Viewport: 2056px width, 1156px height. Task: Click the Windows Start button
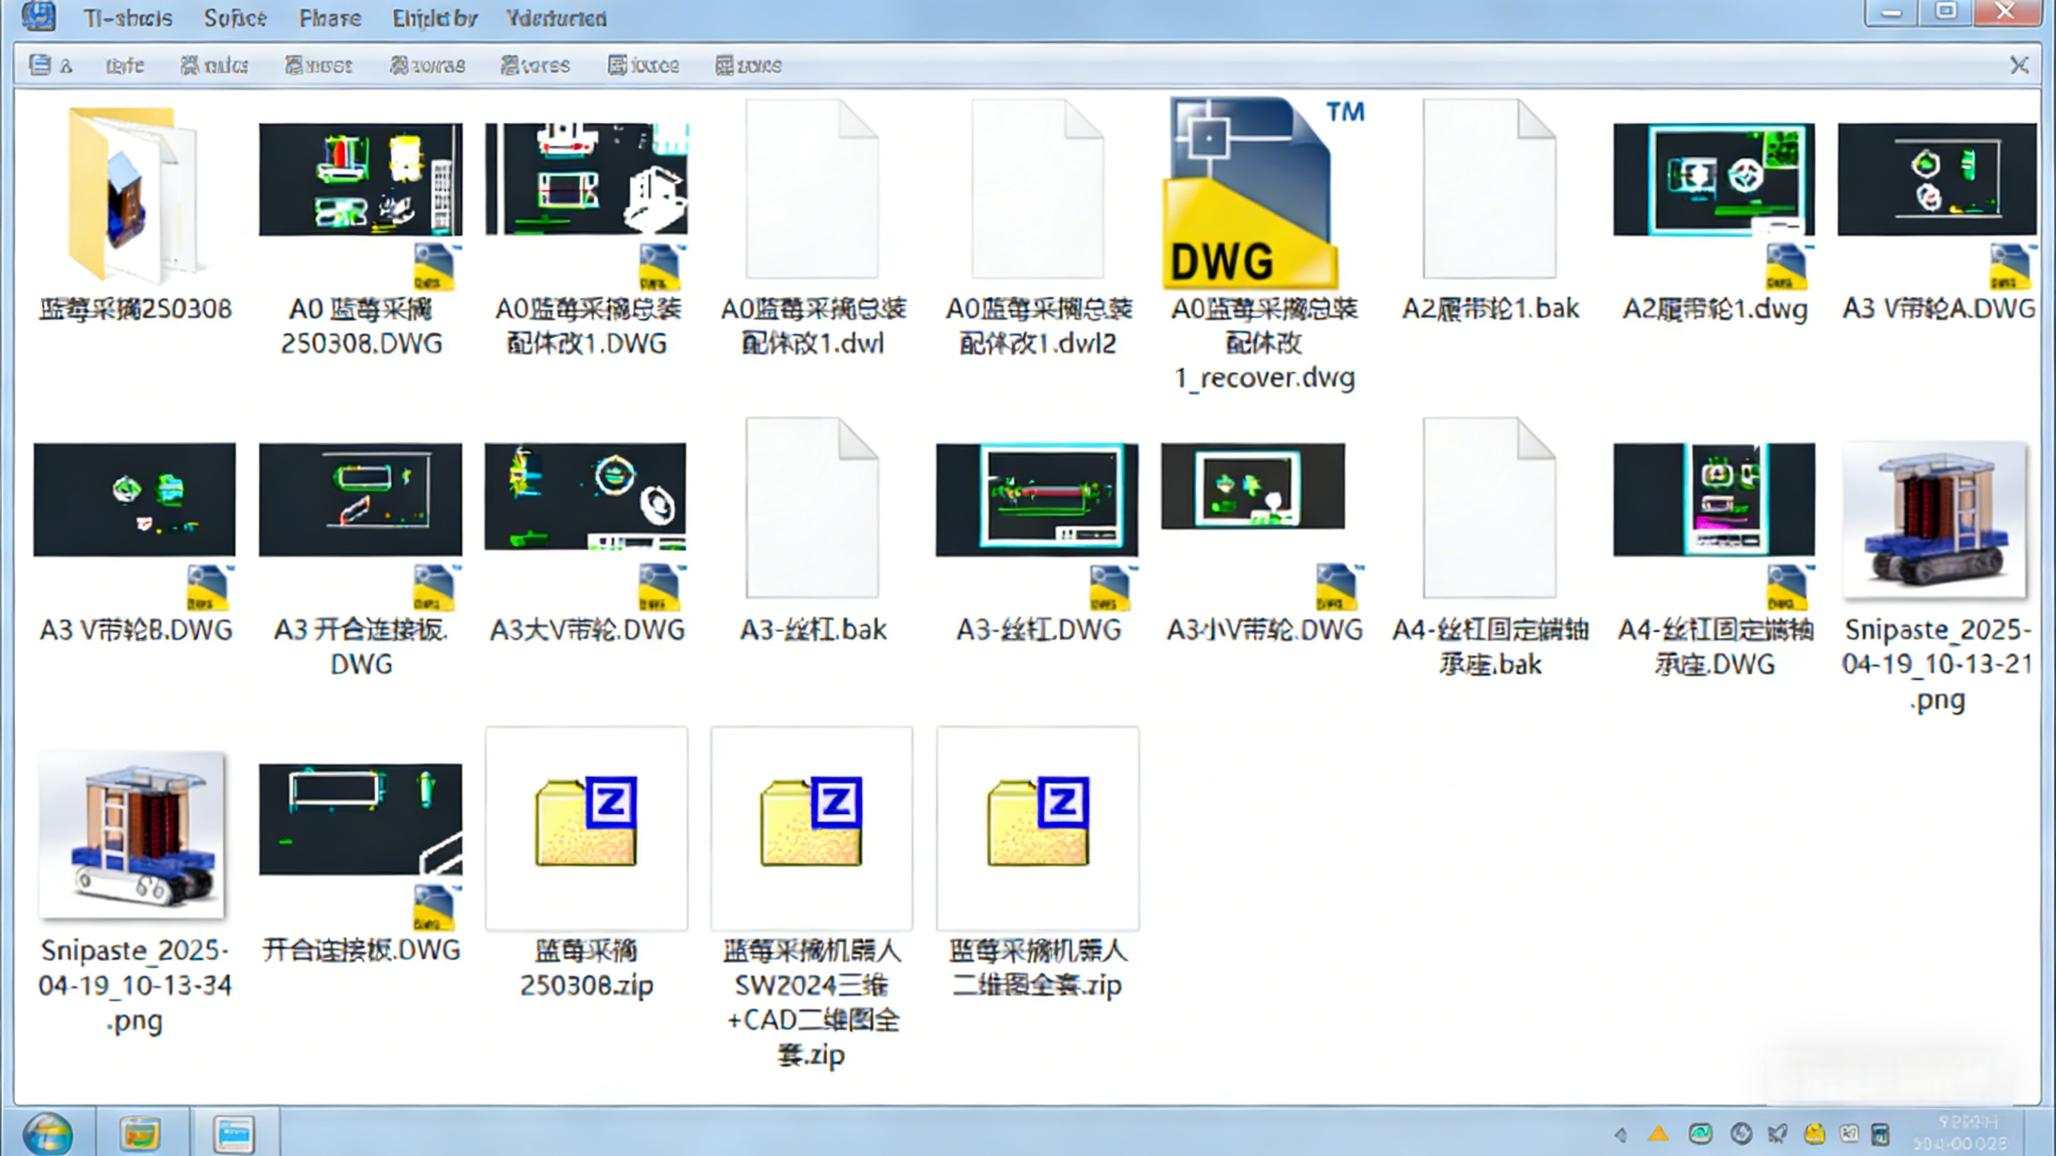pos(48,1132)
